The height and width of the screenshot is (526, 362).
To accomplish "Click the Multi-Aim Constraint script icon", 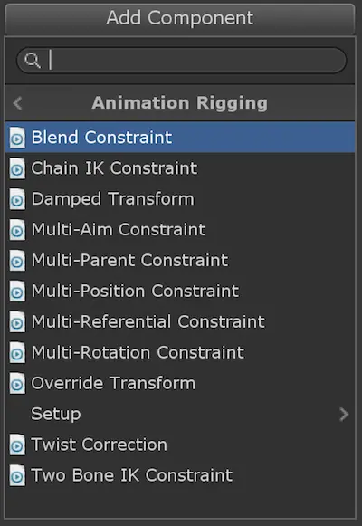I will pos(17,230).
